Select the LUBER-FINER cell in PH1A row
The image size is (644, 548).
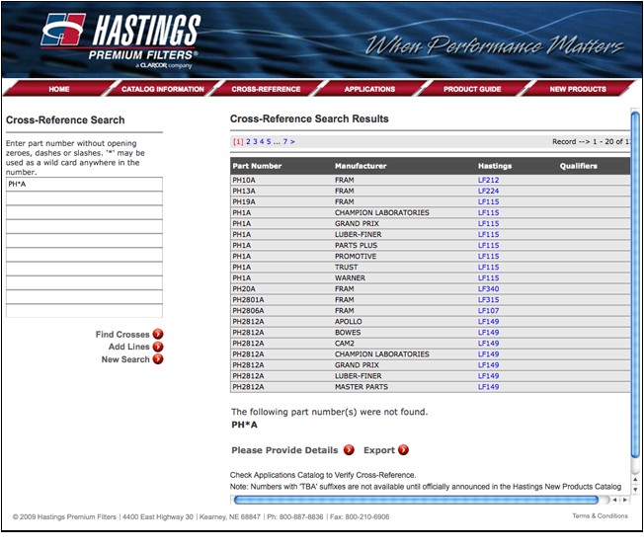coord(359,234)
